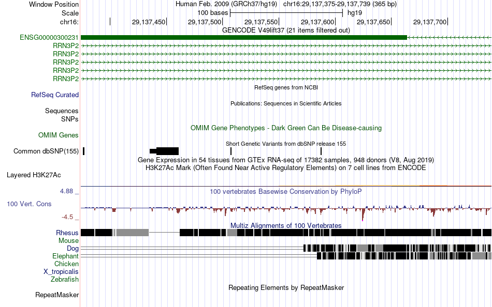Click the chr16:29,137,375-29,137,739 position text
This screenshot has width=492, height=307.
(340, 4)
